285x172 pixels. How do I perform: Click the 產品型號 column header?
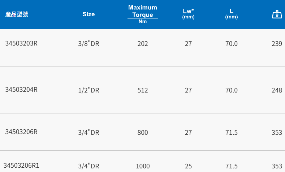[x=17, y=14]
